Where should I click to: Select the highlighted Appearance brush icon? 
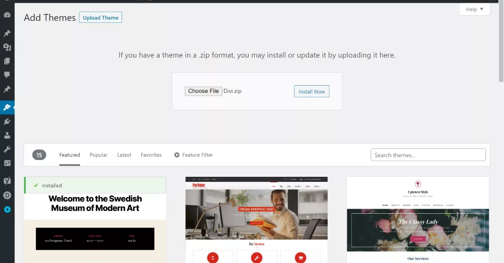click(7, 107)
